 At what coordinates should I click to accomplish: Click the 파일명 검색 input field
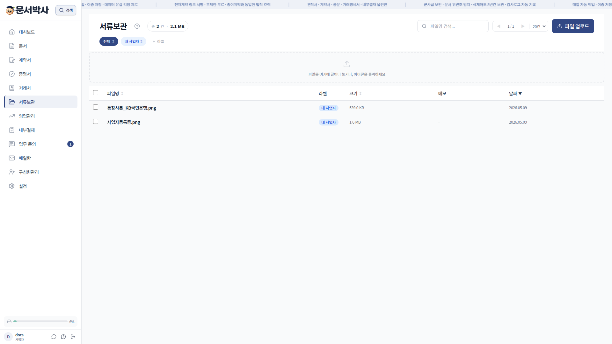(x=453, y=26)
